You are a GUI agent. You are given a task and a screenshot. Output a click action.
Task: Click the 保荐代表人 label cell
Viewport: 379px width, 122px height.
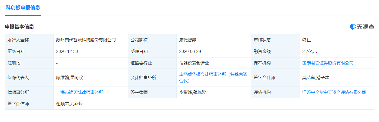tap(29, 78)
